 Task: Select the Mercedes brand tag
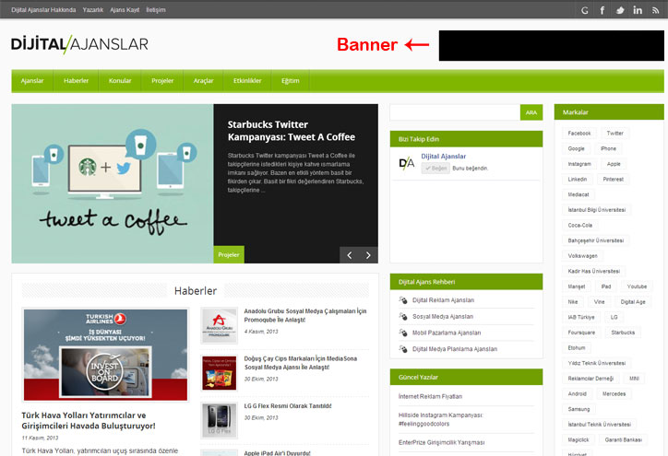614,393
